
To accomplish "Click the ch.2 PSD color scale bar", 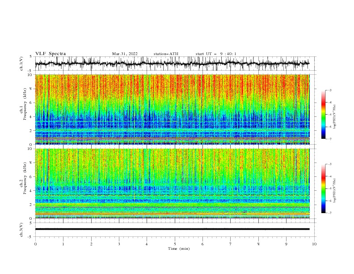I will point(323,188).
